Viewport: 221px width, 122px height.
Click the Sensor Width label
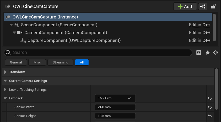24,107
